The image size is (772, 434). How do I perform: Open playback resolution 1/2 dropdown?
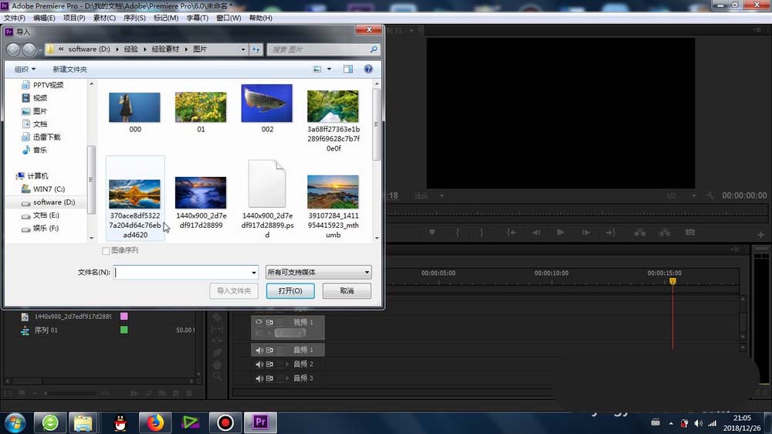pyautogui.click(x=681, y=195)
